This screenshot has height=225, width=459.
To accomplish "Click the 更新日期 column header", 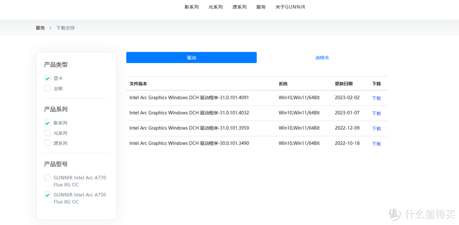I will tap(344, 83).
